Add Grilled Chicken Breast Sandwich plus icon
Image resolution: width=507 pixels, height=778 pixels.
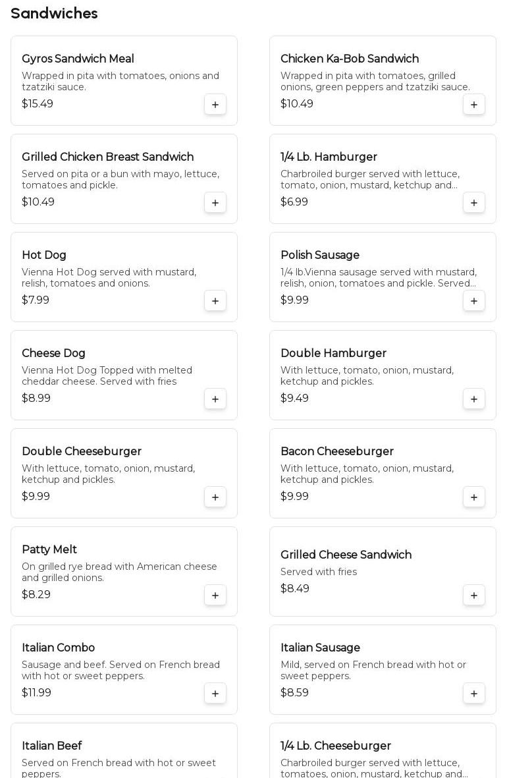[x=215, y=203]
